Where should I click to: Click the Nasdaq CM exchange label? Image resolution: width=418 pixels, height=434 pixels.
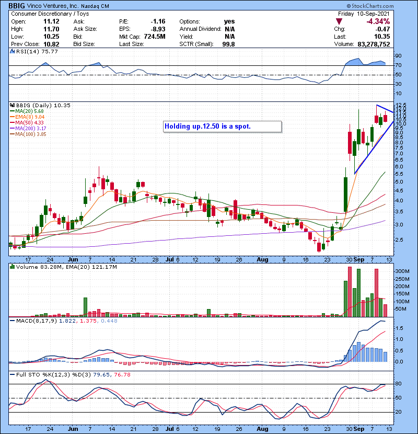coord(95,6)
